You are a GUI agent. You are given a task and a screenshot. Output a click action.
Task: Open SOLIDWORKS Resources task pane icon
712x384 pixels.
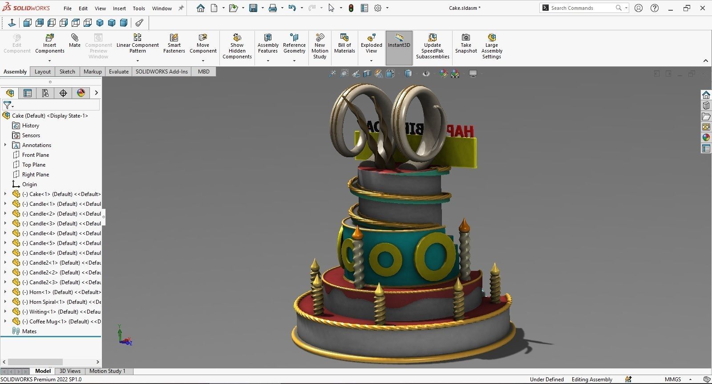pos(706,95)
